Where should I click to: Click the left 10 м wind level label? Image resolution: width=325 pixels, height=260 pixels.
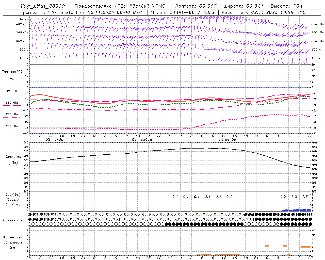click(24, 58)
